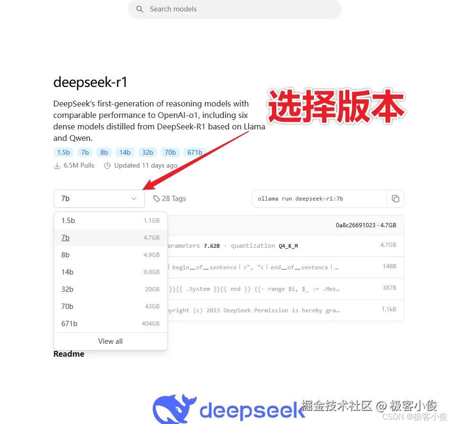
Task: Click the tag icon beside 28 Tags
Action: coord(157,199)
